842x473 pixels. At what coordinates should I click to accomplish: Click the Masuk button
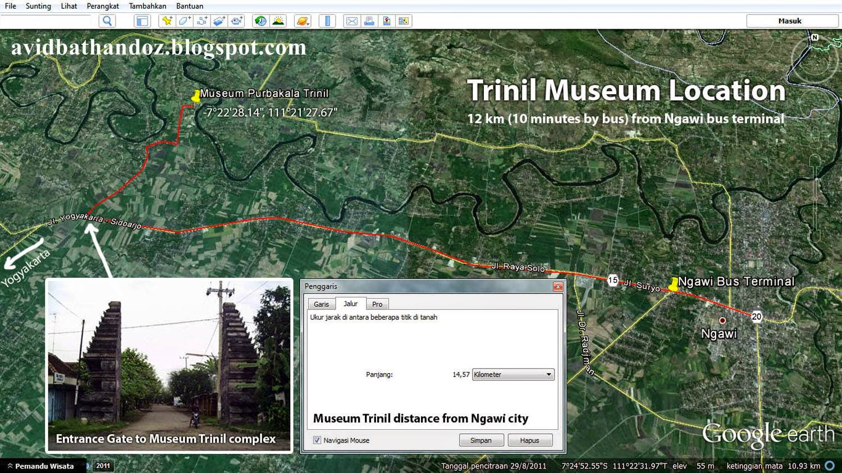791,20
